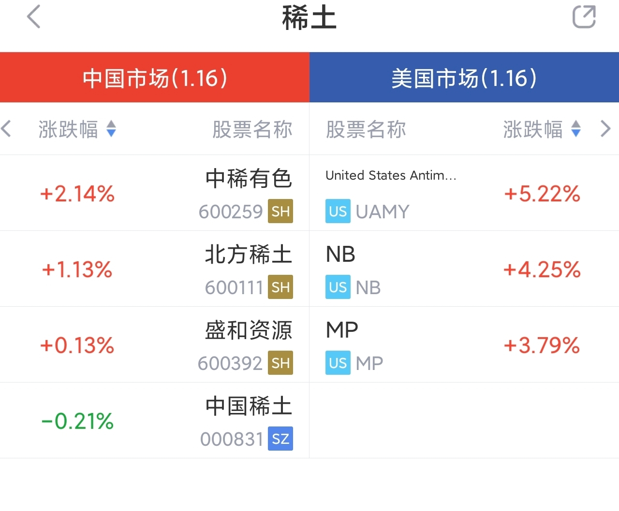Open 中稀有色 stock details
This screenshot has height=511, width=619.
click(249, 179)
